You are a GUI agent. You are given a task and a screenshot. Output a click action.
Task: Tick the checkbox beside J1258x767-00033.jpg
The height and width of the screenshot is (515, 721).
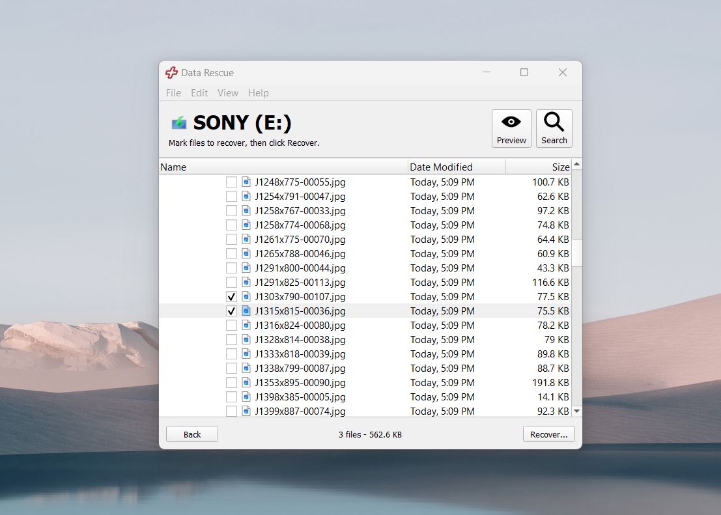tap(231, 210)
